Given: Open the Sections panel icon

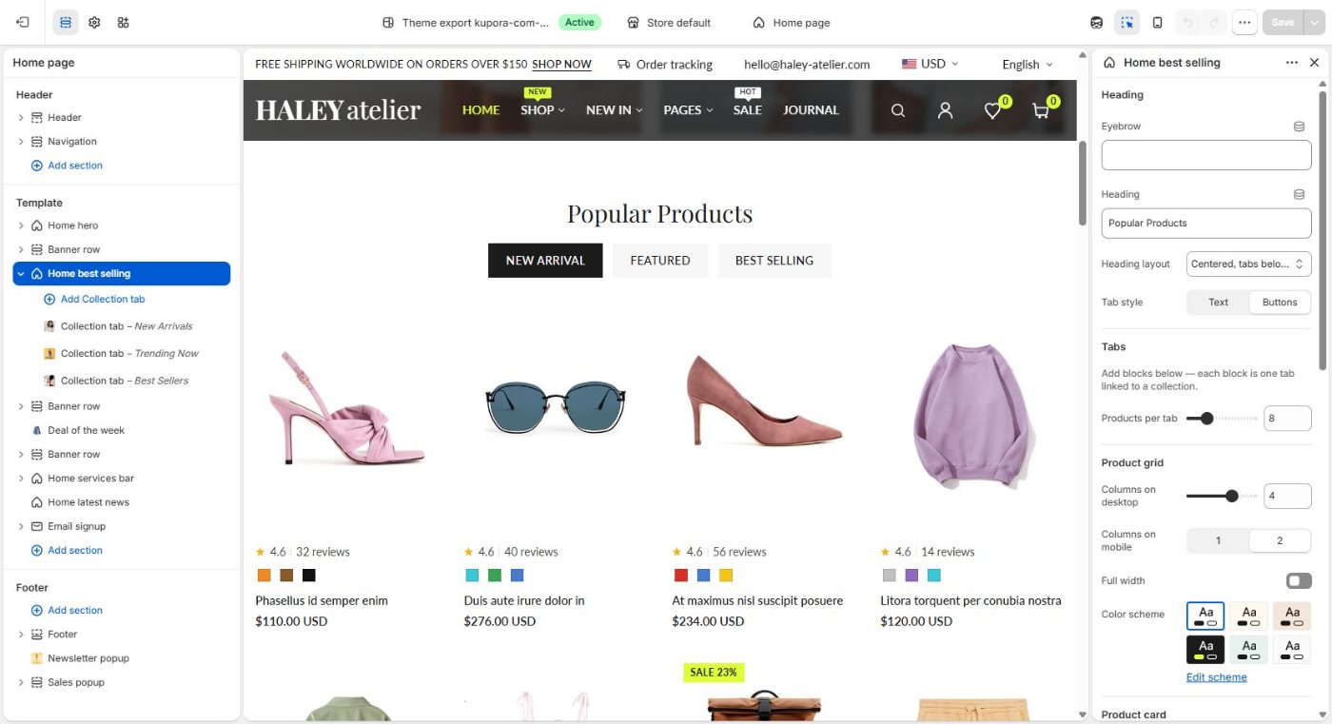Looking at the screenshot, I should click(x=66, y=22).
